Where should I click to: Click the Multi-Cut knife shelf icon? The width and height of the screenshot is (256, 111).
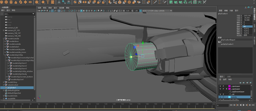point(155,2)
